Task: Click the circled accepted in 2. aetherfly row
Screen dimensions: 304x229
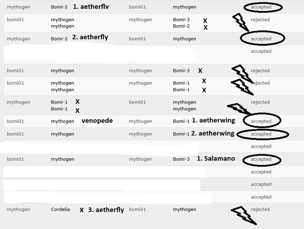Action: coord(261,39)
